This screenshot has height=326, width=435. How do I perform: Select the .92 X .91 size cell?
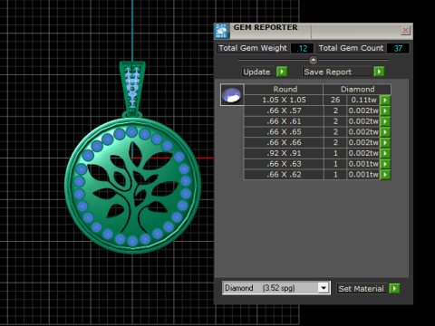[x=284, y=153]
